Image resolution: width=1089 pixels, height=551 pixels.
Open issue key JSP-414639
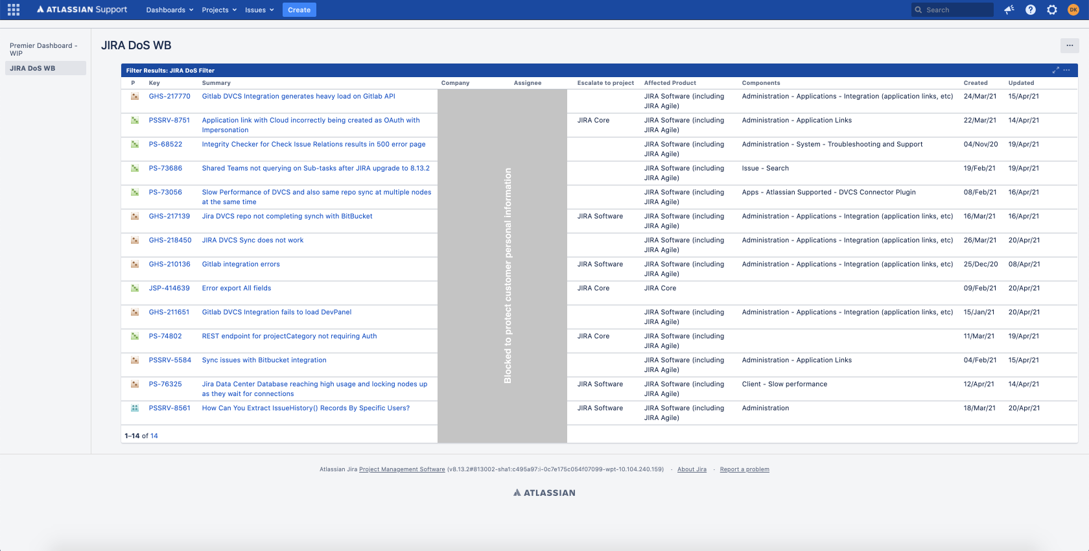(x=169, y=288)
